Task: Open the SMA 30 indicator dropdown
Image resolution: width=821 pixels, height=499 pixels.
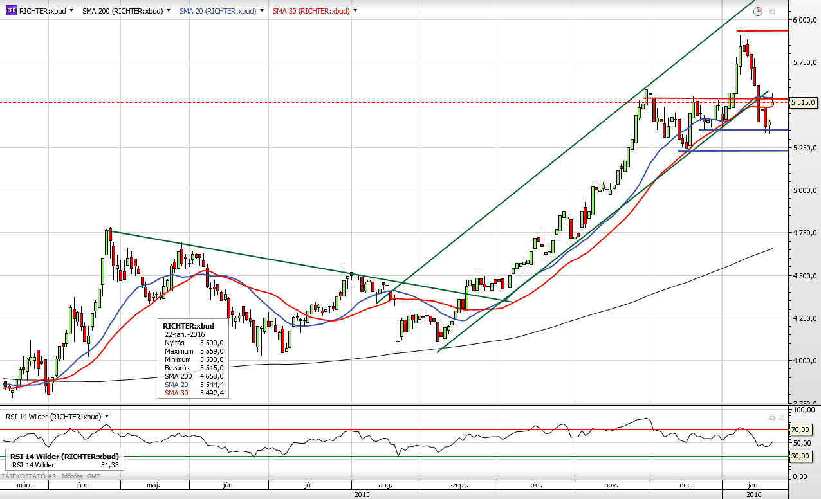Action: (x=355, y=11)
